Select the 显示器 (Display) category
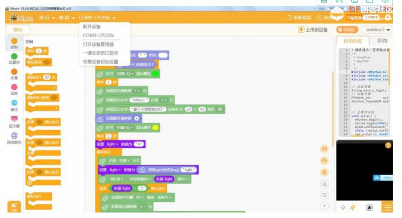Image resolution: width=402 pixels, height=218 pixels. point(14,121)
